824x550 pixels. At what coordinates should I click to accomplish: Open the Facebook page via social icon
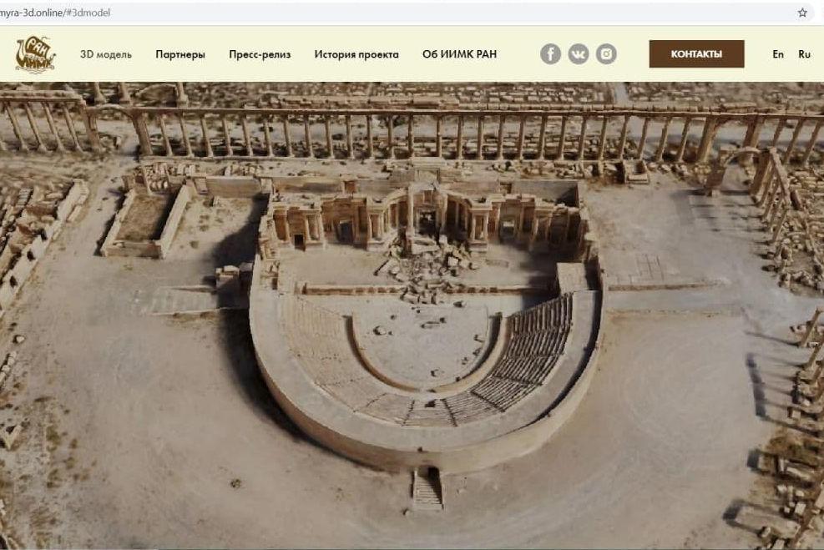550,54
